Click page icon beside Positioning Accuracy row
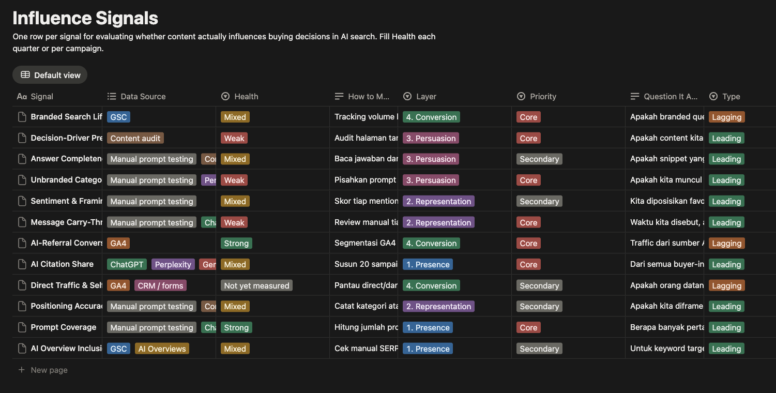The width and height of the screenshot is (776, 393). pos(22,306)
